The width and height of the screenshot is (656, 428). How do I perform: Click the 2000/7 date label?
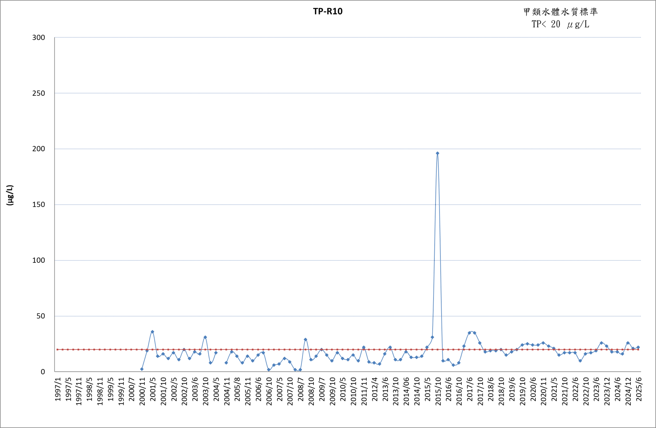[132, 389]
